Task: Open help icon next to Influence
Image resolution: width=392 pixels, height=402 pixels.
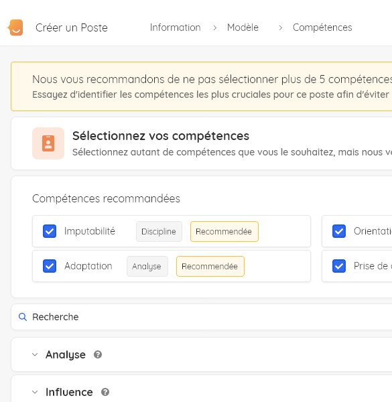Action: click(105, 392)
